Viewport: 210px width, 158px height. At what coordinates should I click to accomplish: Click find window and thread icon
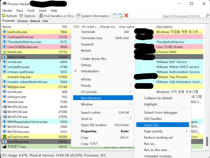120,16
